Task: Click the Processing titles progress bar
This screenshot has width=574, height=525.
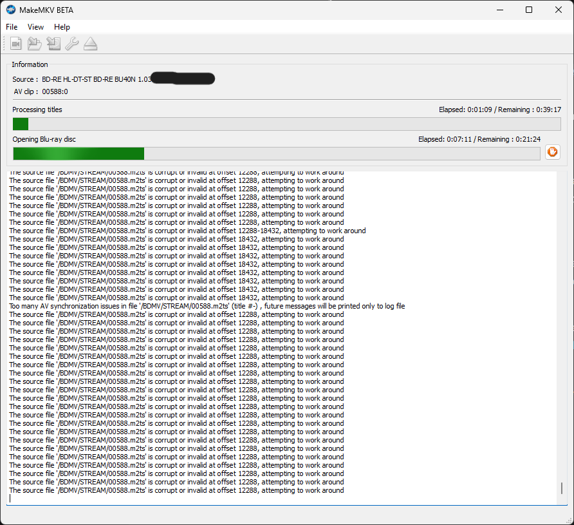Action: pyautogui.click(x=286, y=124)
